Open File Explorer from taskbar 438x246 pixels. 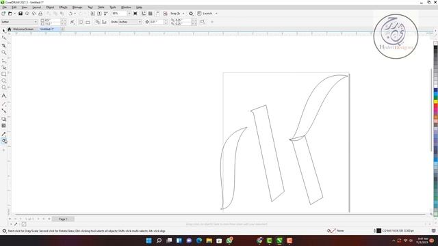coord(209,241)
